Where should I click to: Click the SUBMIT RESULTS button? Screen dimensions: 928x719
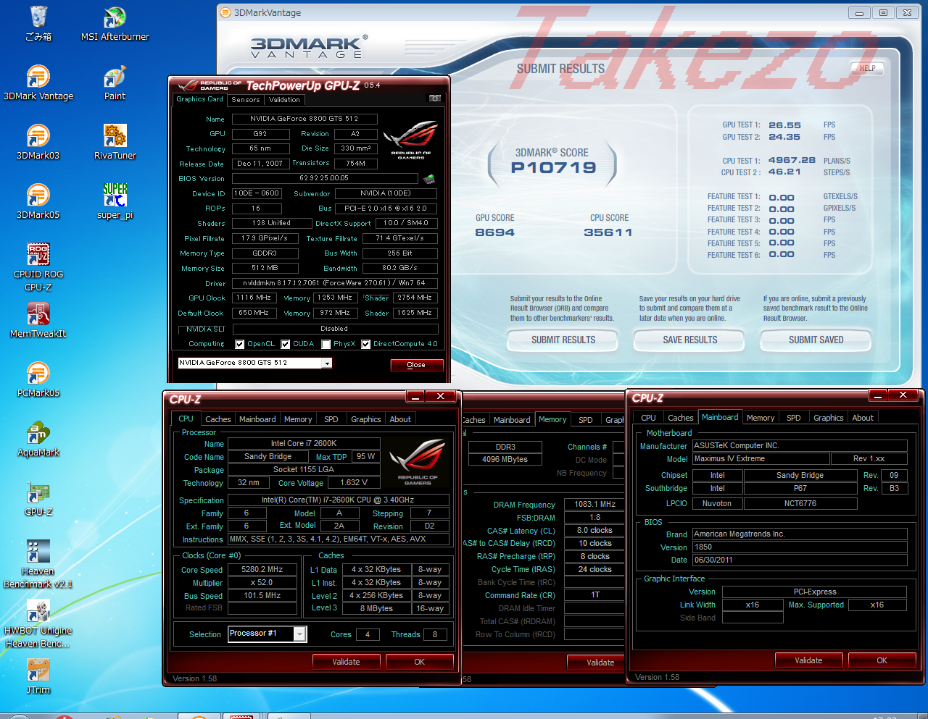pyautogui.click(x=563, y=340)
